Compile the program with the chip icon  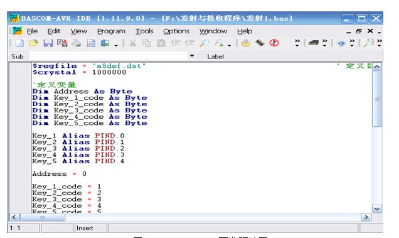(x=260, y=43)
